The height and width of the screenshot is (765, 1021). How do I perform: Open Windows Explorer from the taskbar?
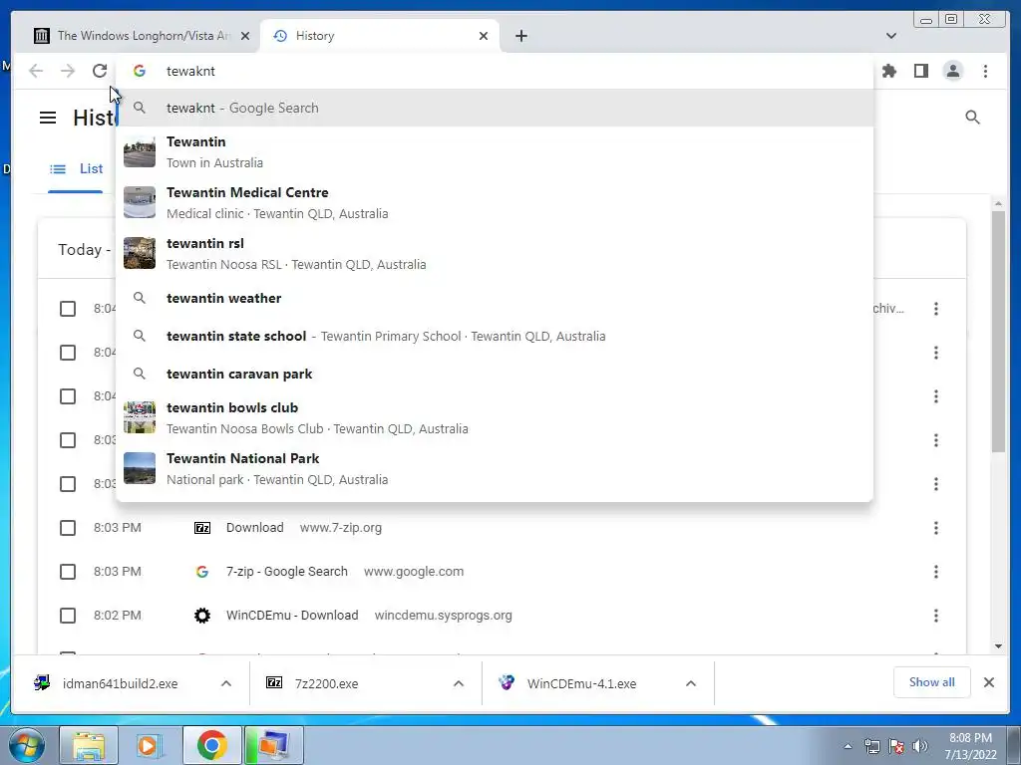tap(89, 745)
